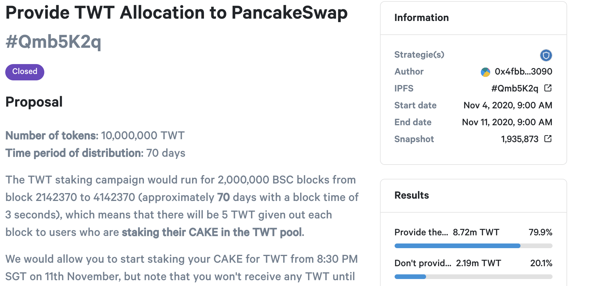
Task: Click the End date value
Action: [507, 122]
